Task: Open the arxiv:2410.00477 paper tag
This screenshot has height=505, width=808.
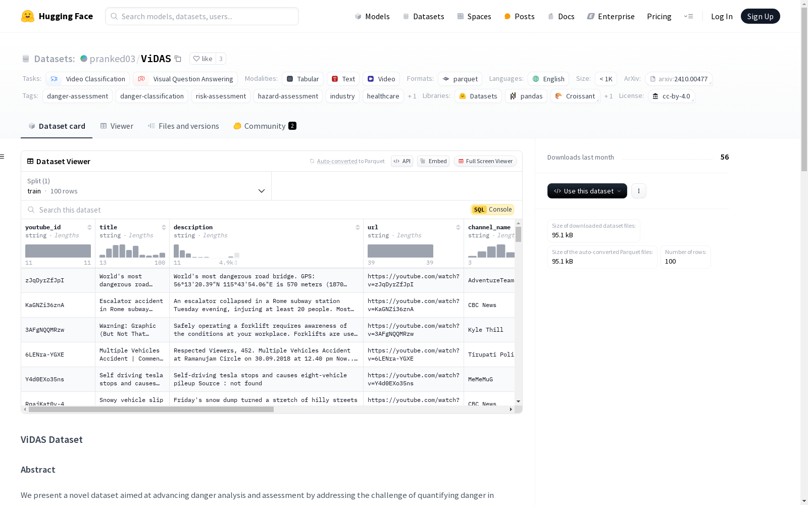Action: click(679, 79)
